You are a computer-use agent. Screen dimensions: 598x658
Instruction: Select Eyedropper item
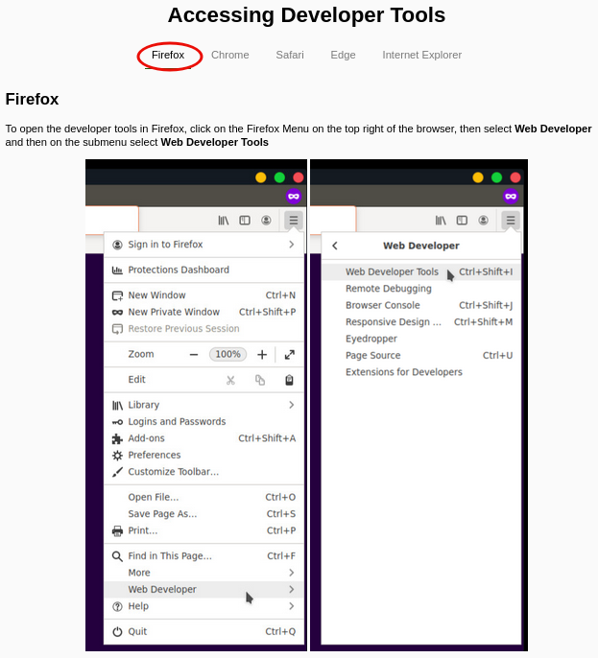(420, 339)
